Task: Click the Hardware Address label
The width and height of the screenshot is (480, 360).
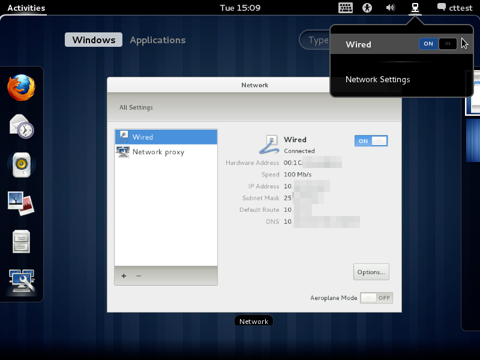Action: pos(252,163)
